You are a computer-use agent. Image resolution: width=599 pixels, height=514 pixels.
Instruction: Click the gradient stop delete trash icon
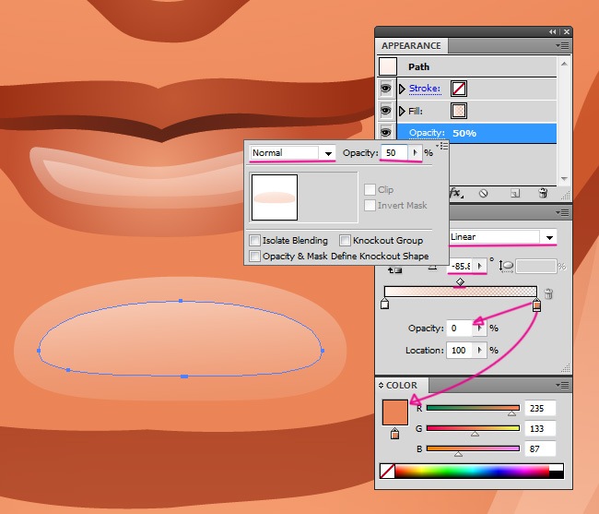[x=548, y=294]
